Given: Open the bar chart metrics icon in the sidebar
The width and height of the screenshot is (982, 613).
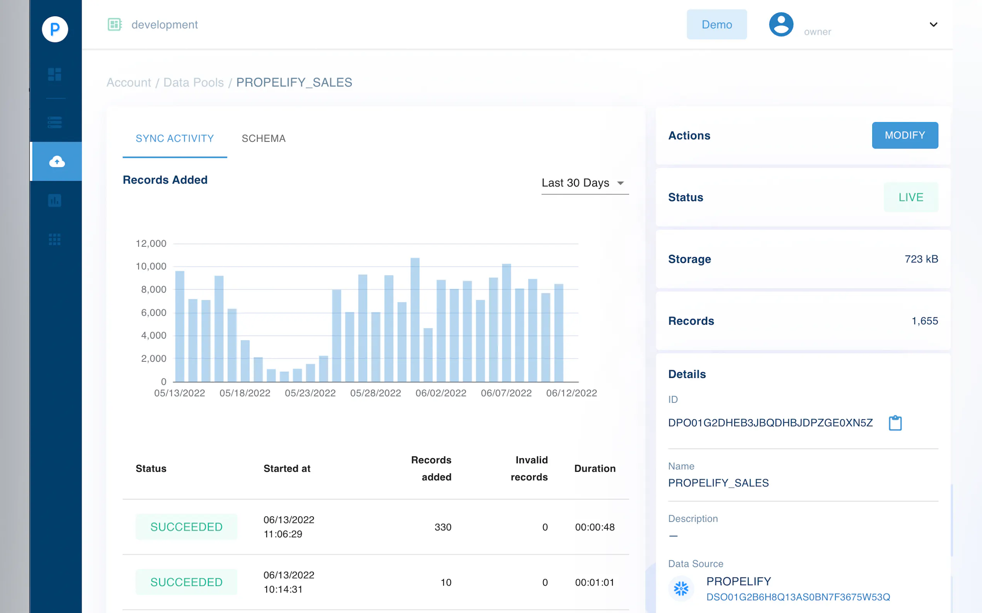Looking at the screenshot, I should pyautogui.click(x=55, y=200).
